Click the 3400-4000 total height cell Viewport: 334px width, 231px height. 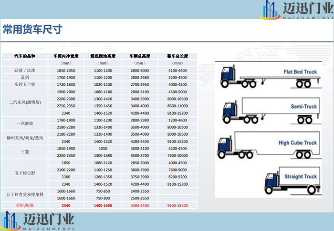click(140, 106)
